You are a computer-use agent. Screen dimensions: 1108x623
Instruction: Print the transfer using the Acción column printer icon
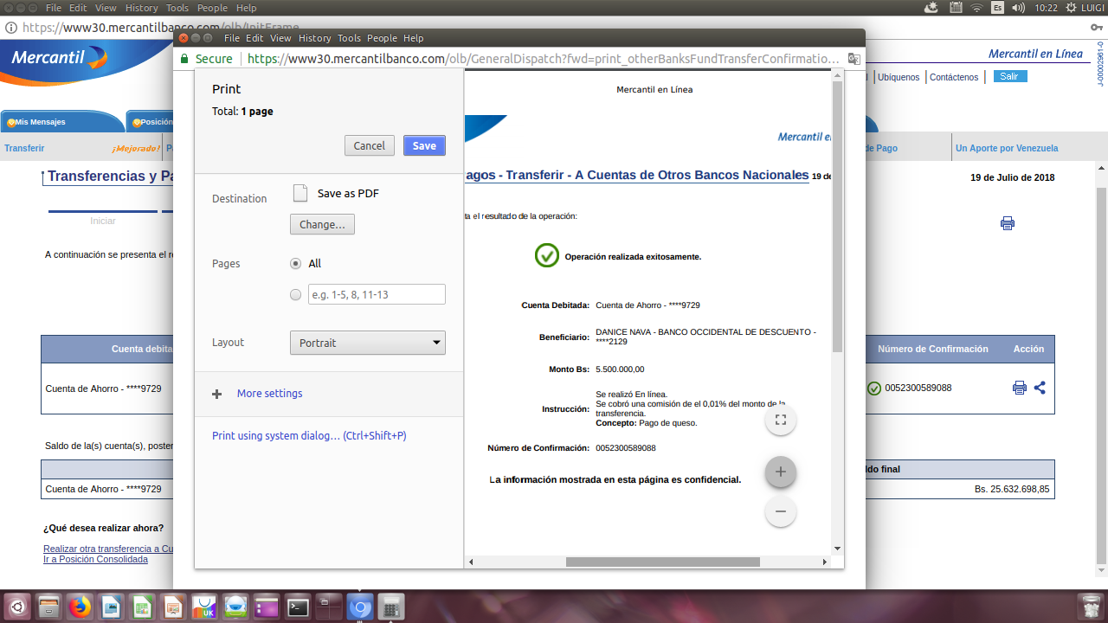point(1019,388)
